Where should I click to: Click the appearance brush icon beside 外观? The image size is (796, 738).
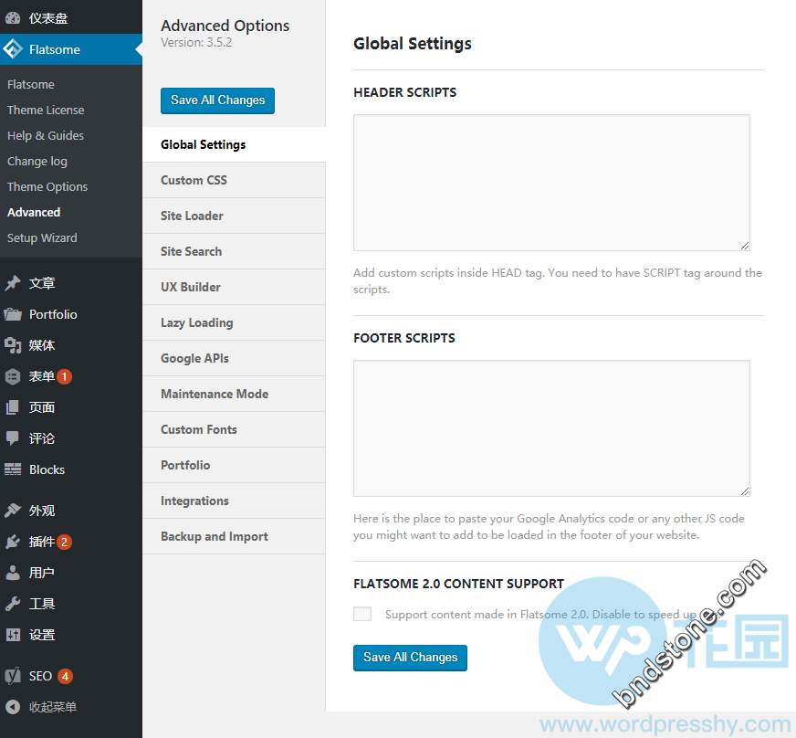(x=13, y=511)
